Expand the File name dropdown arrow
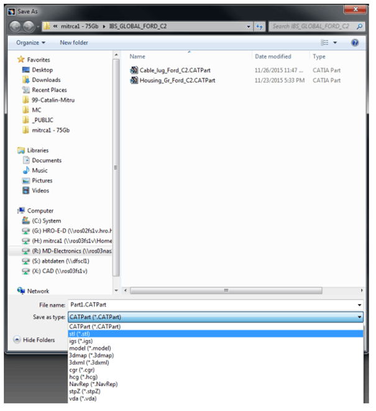 point(359,305)
